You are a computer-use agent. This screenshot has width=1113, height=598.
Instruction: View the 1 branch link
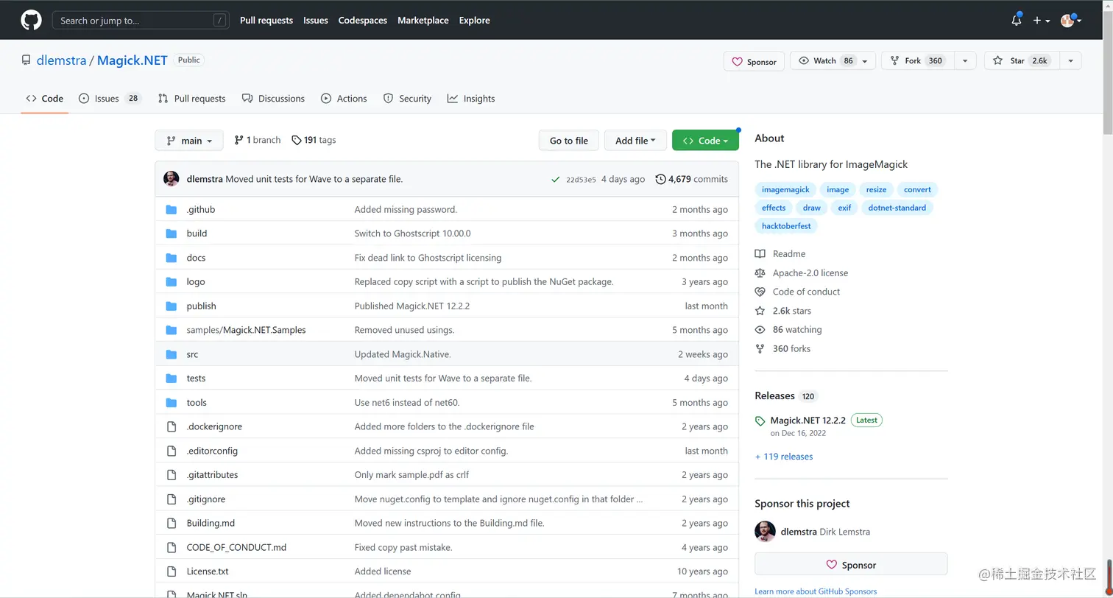pyautogui.click(x=258, y=140)
